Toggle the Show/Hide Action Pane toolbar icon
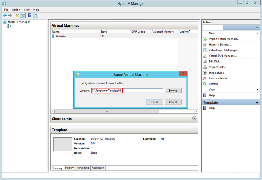 35,15
